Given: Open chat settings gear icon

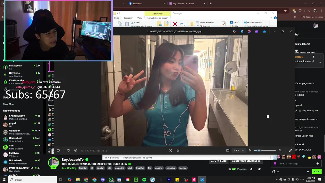Looking at the screenshot, I should [308, 171].
